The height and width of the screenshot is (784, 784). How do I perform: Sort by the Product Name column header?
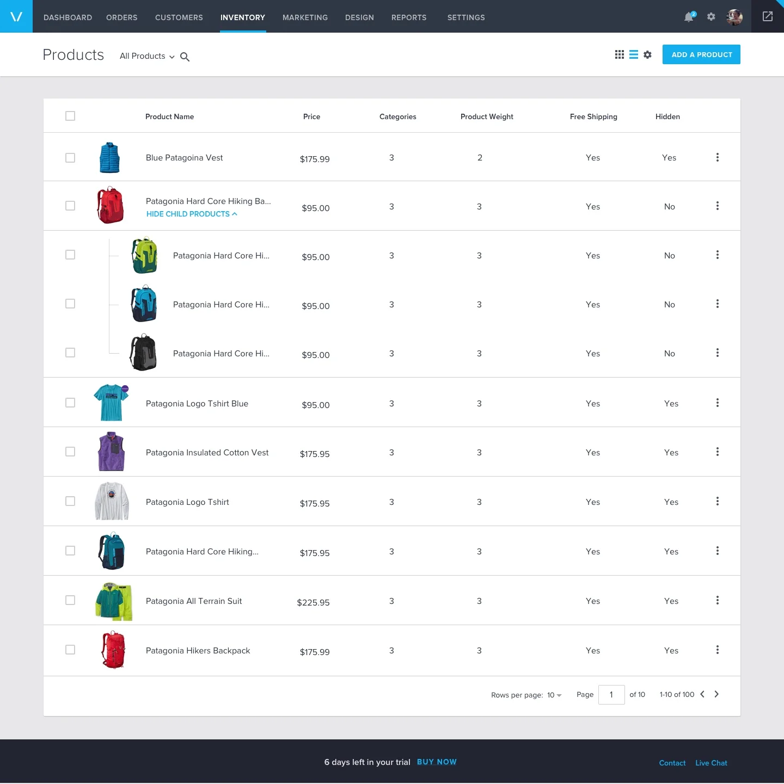[x=169, y=116]
